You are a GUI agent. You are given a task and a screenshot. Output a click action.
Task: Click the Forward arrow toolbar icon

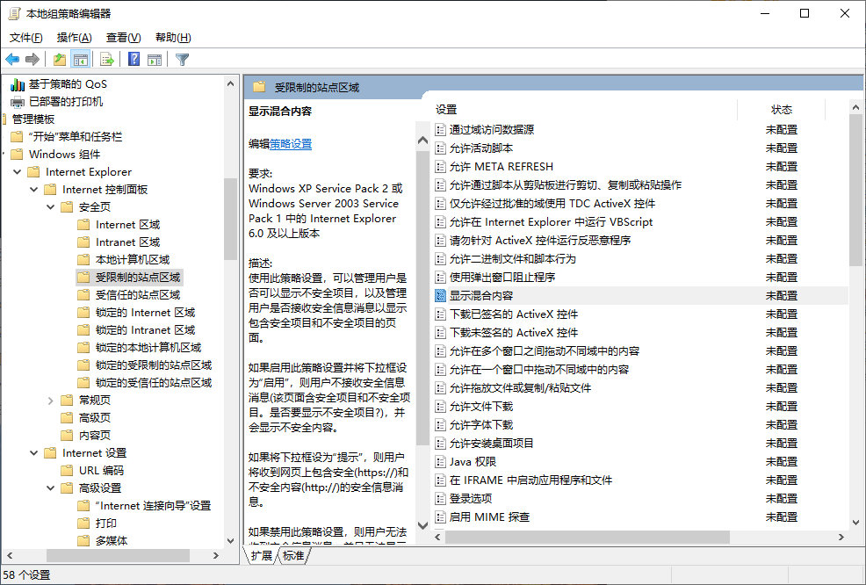32,59
